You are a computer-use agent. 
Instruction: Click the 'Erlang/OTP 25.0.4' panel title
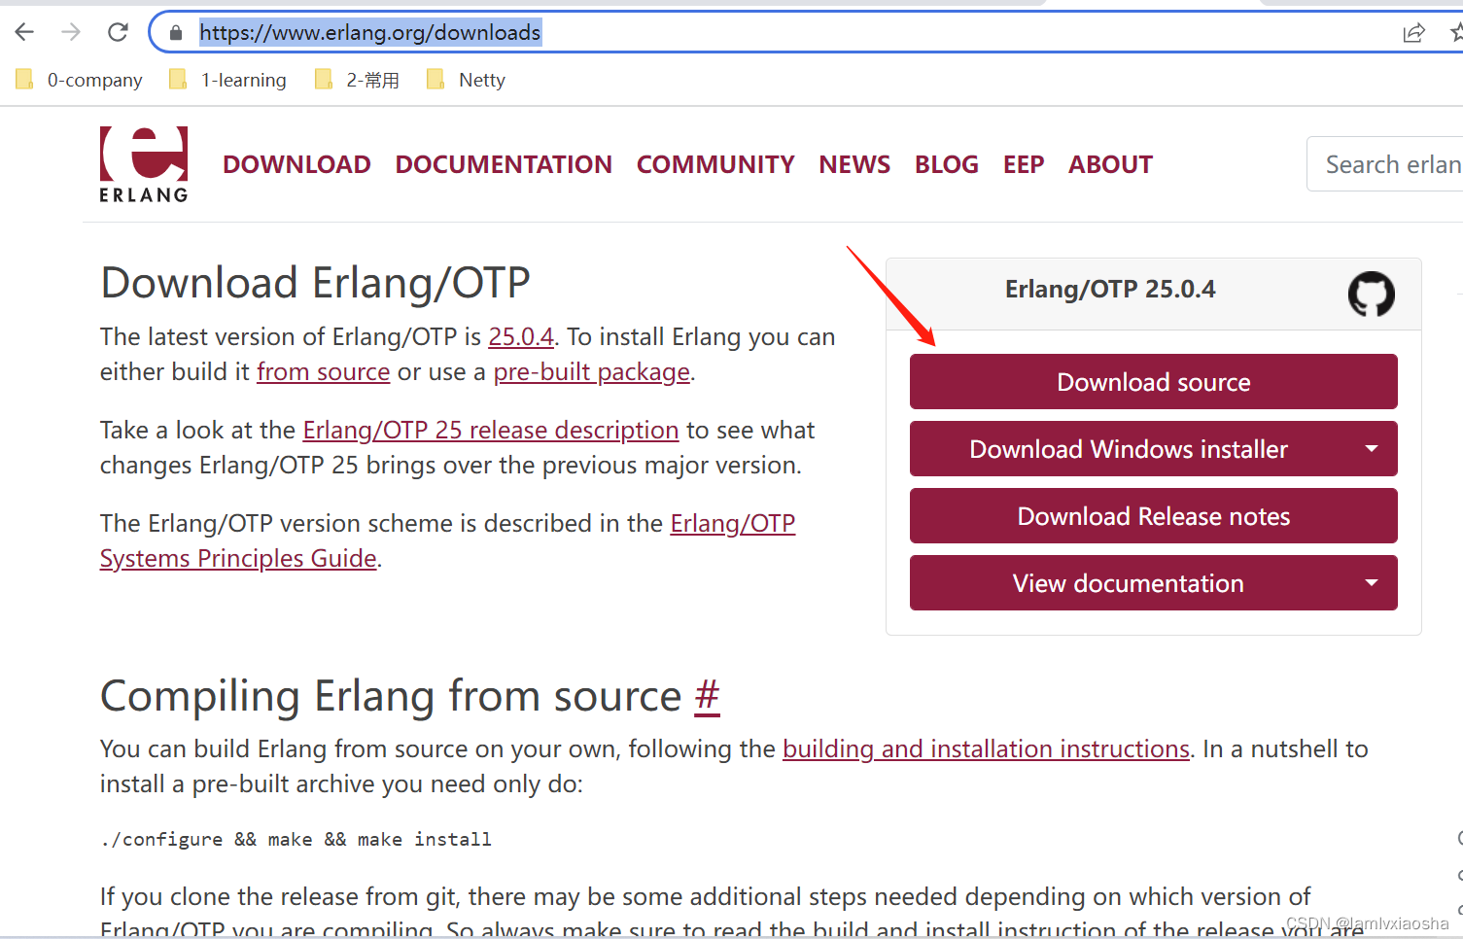(x=1110, y=290)
